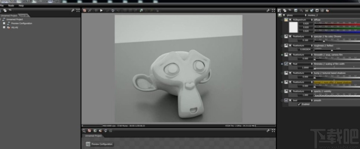Click the green save render image icon
The width and height of the screenshot is (360, 149).
point(141,10)
